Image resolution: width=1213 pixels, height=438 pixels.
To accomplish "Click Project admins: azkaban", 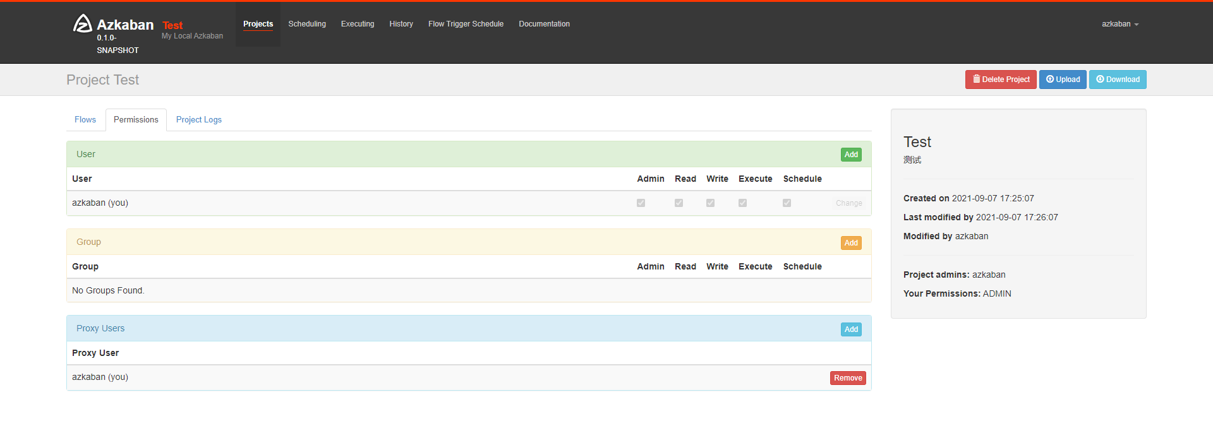I will 954,275.
